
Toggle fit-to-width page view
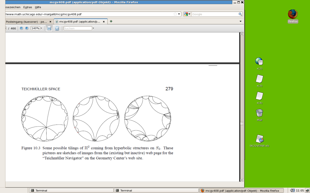pyautogui.click(x=49, y=28)
